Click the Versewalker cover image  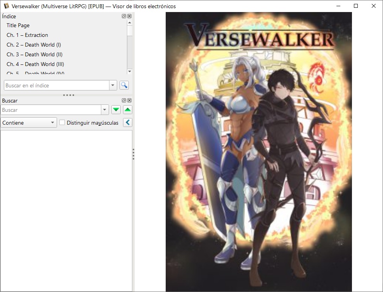click(259, 151)
